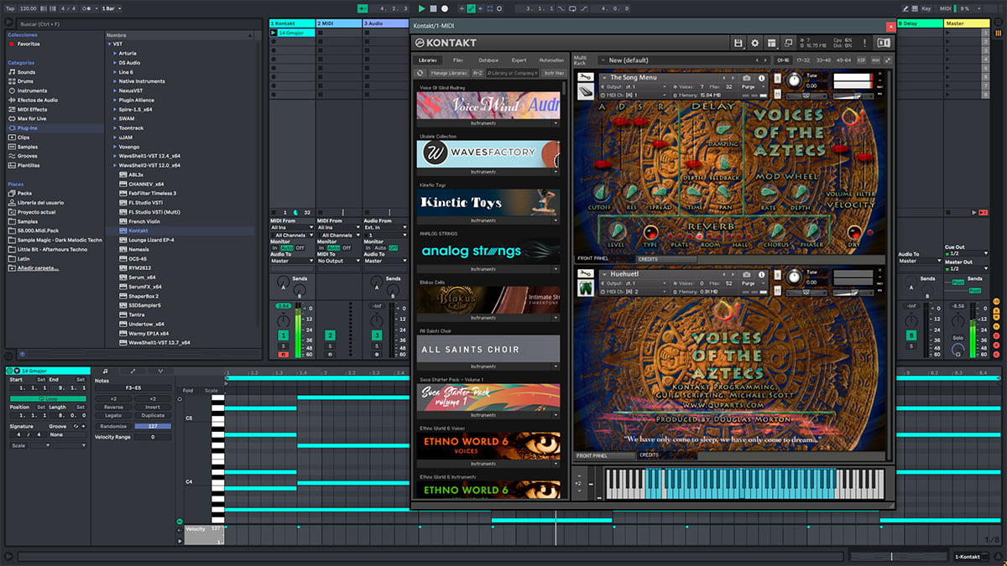Click the Legato button in clip notes
The image size is (1007, 566).
113,415
